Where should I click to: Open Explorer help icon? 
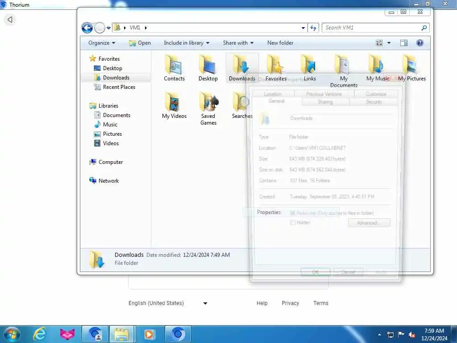click(420, 43)
